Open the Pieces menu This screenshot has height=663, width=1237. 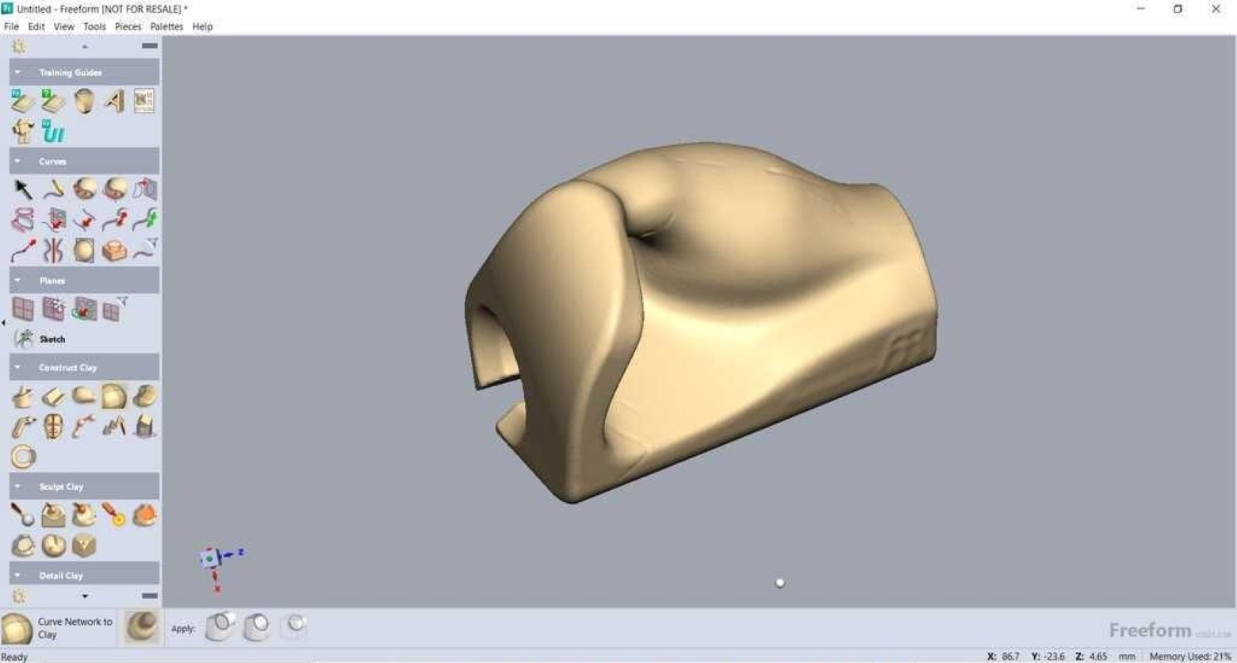(x=128, y=26)
